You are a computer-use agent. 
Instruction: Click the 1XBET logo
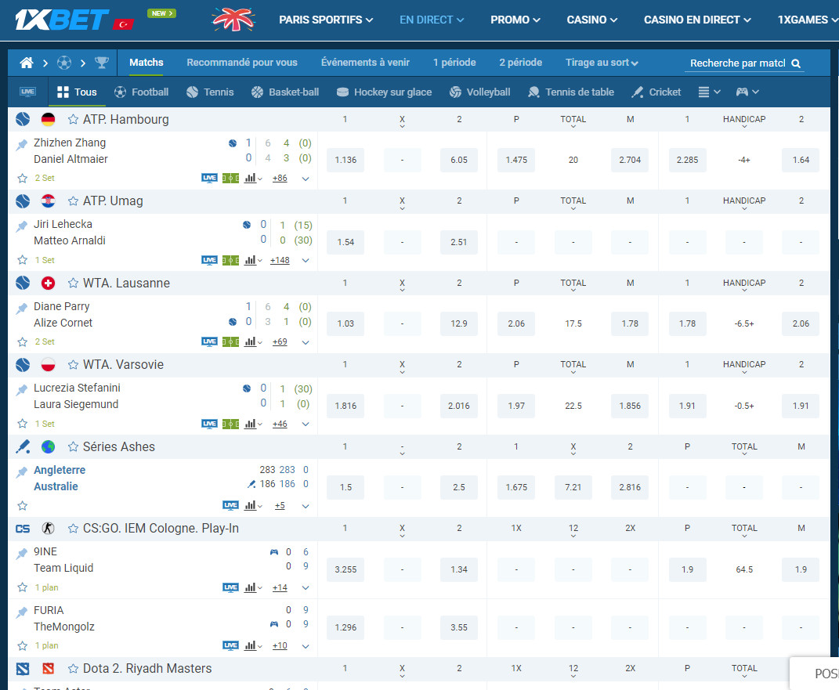(x=62, y=20)
